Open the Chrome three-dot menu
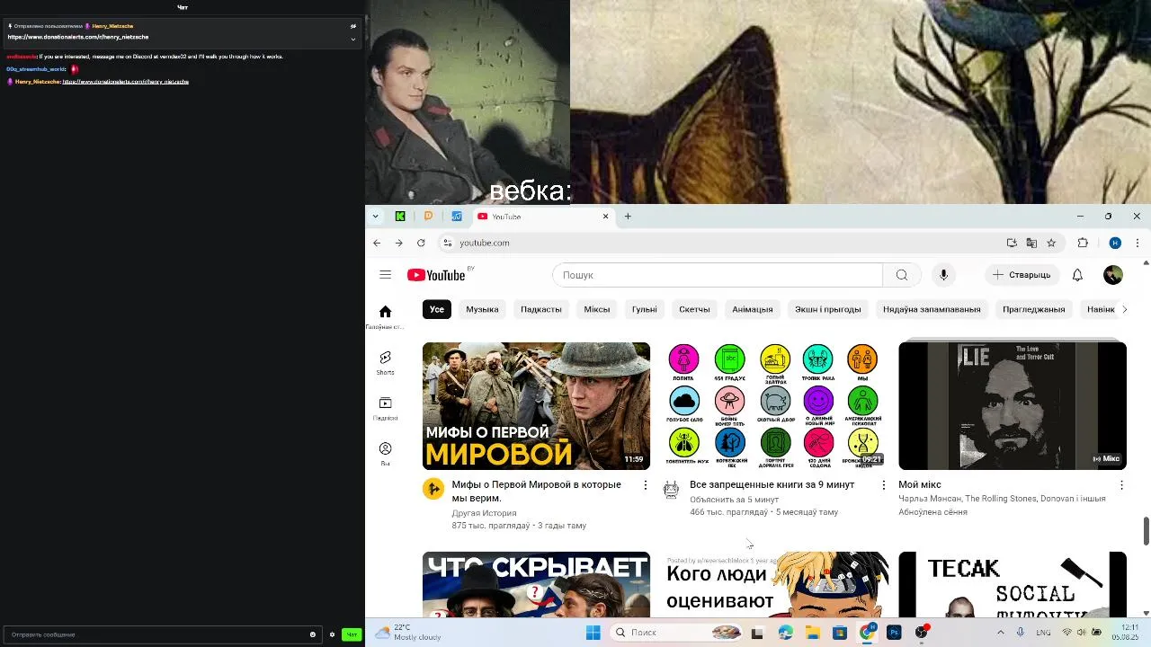Viewport: 1151px width, 647px height. click(1138, 243)
